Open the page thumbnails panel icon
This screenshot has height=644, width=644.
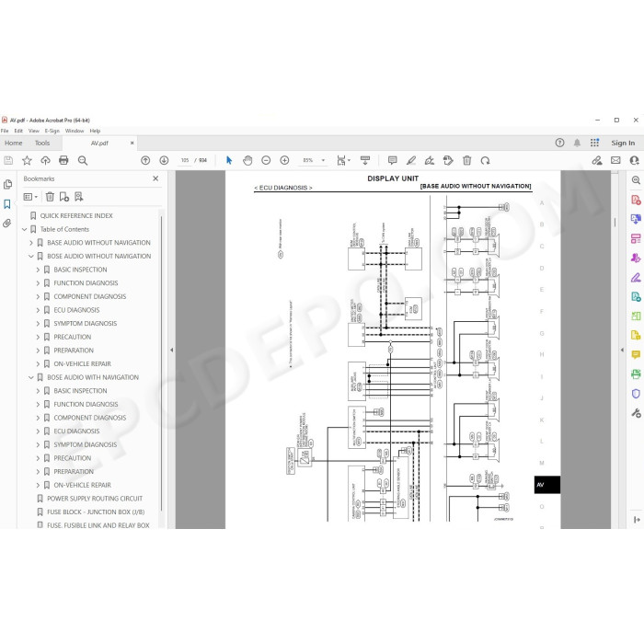[7, 184]
